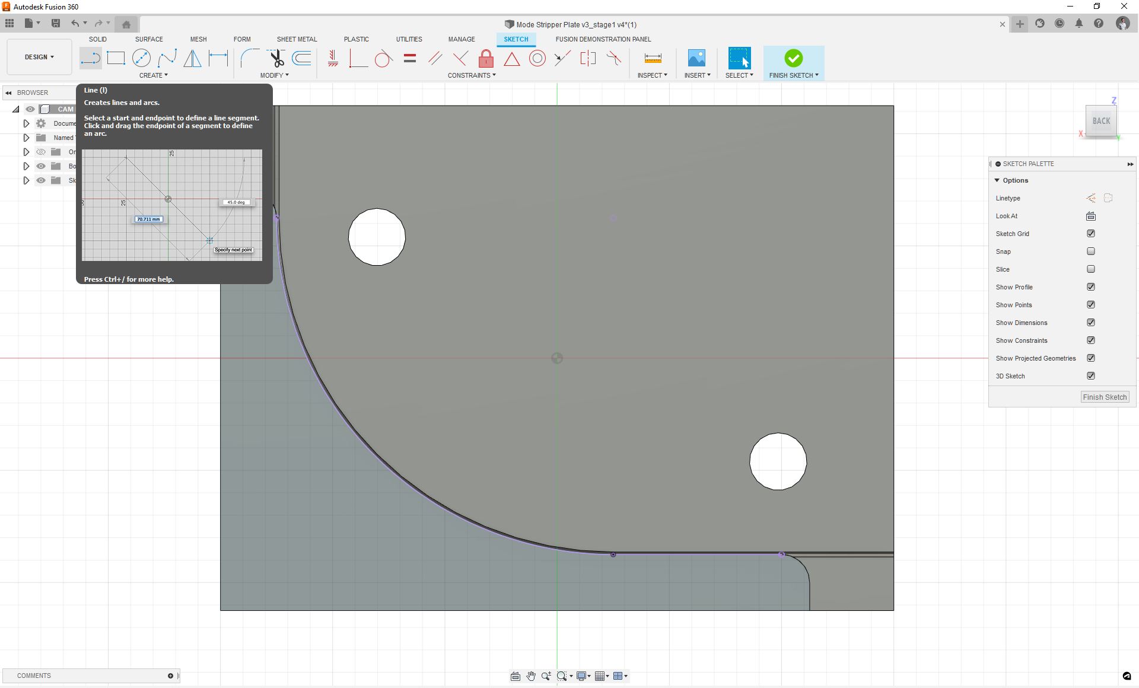
Task: Select the Mirror sketch tool
Action: click(192, 58)
